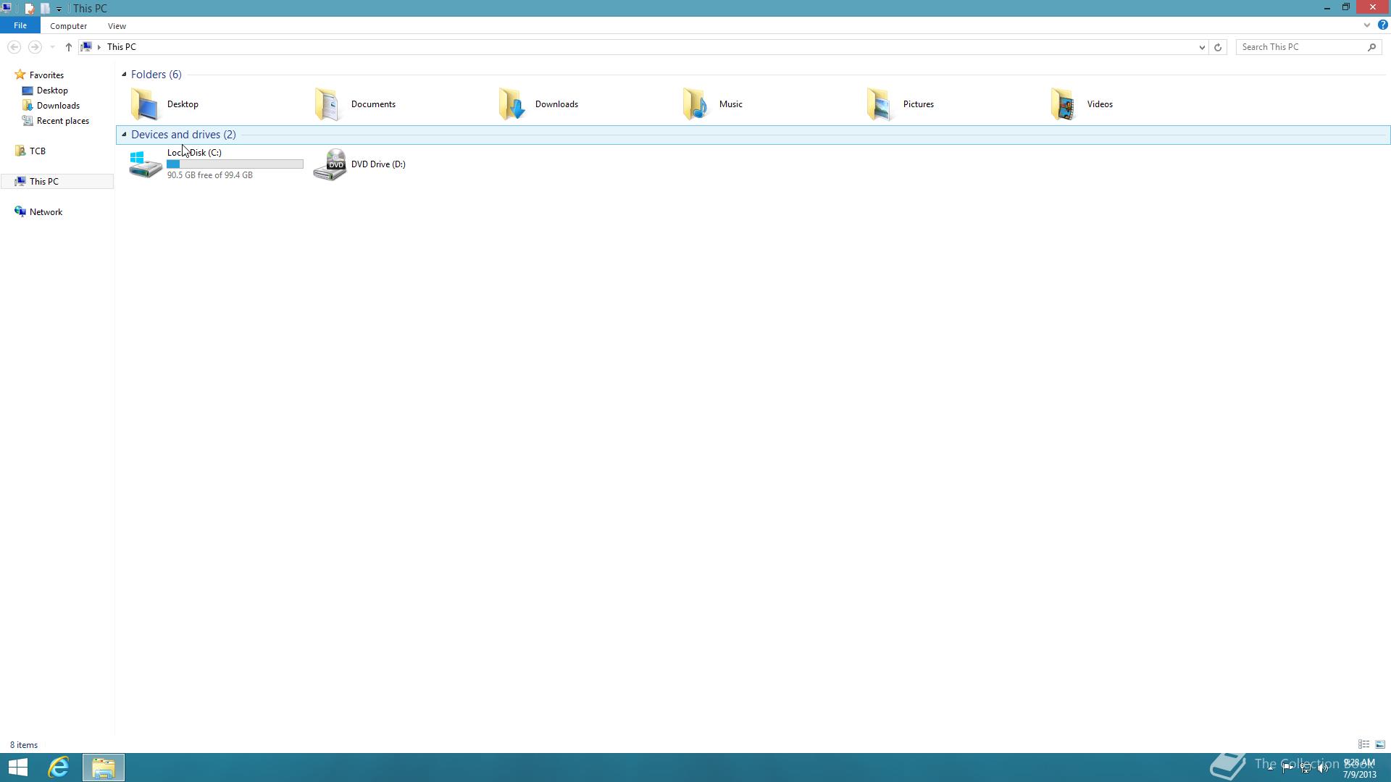Switch to details view in status bar
This screenshot has width=1391, height=782.
click(x=1363, y=744)
